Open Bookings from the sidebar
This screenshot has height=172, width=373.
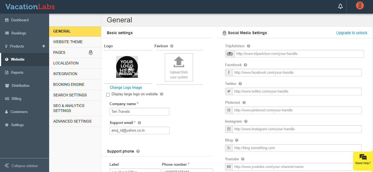pos(19,33)
